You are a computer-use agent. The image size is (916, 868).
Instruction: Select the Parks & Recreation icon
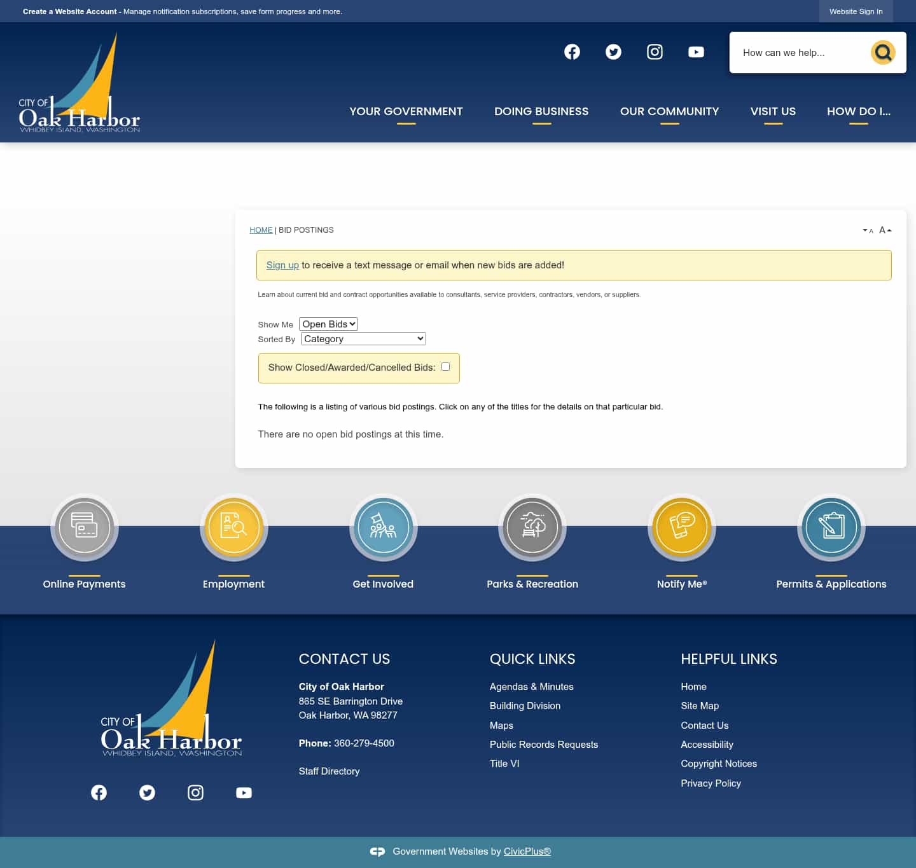[x=532, y=528]
